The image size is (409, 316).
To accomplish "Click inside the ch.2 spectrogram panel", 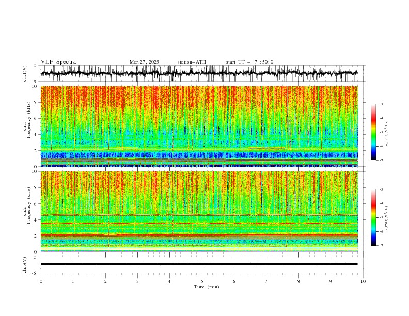I will pos(199,212).
